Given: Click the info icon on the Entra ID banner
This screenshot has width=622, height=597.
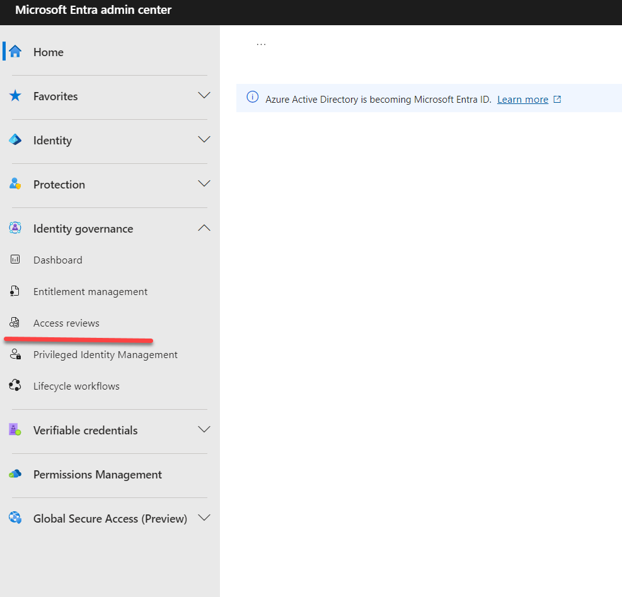Looking at the screenshot, I should pos(252,98).
